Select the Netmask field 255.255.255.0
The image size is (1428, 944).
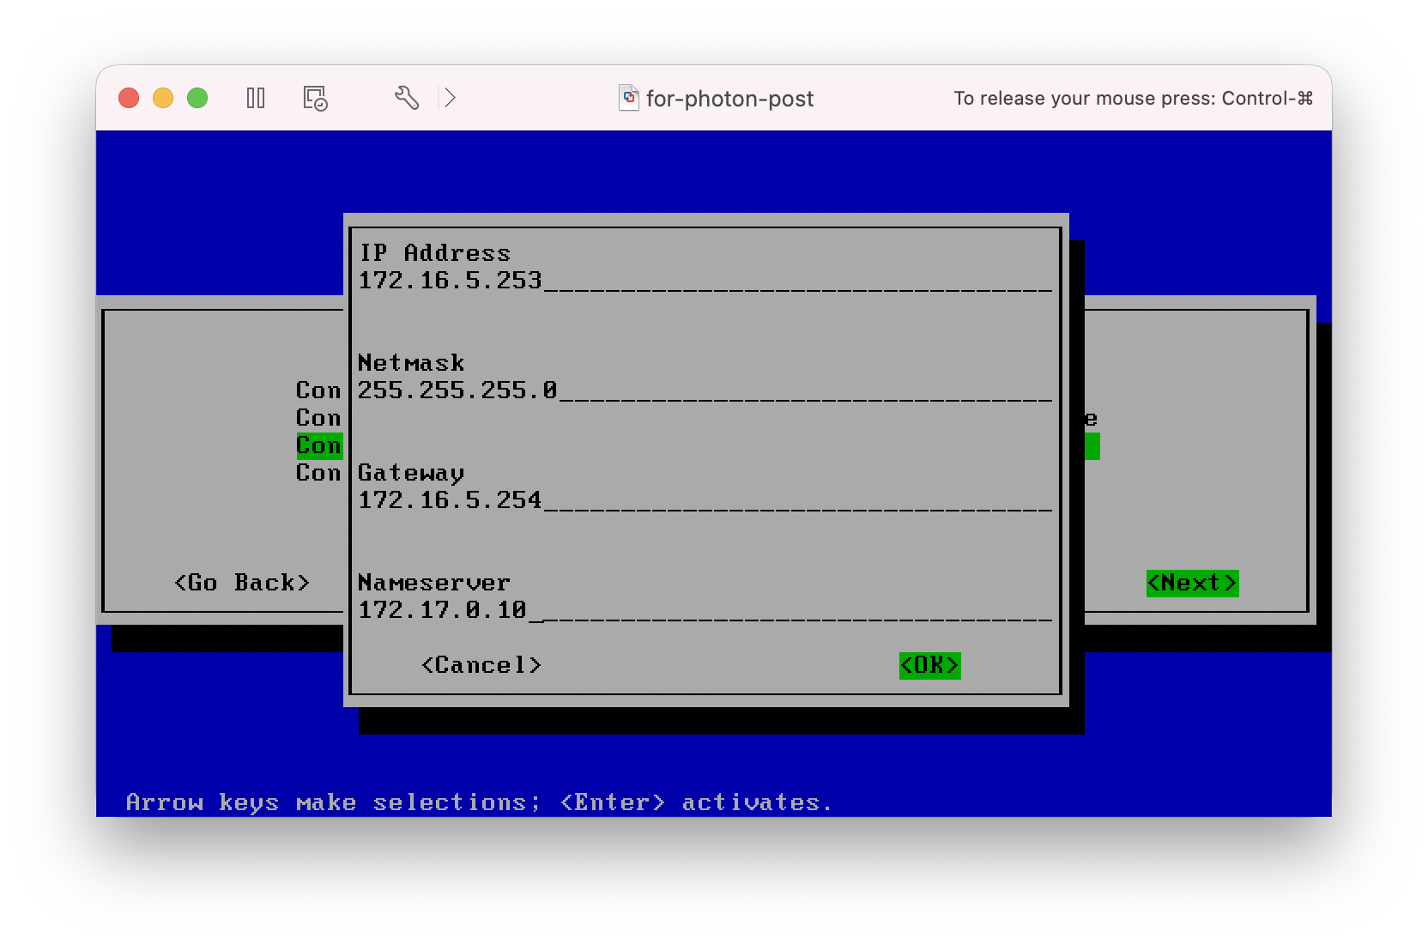[x=704, y=390]
